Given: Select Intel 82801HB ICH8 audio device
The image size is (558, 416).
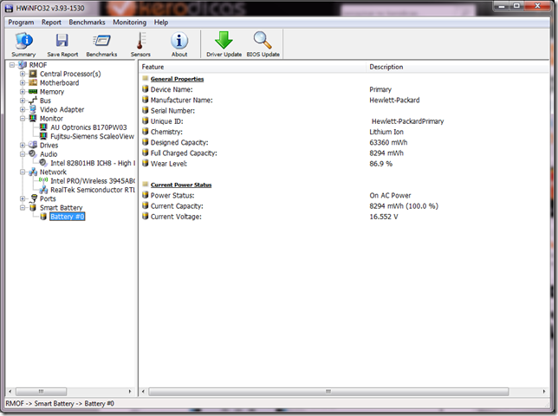Looking at the screenshot, I should (x=93, y=163).
